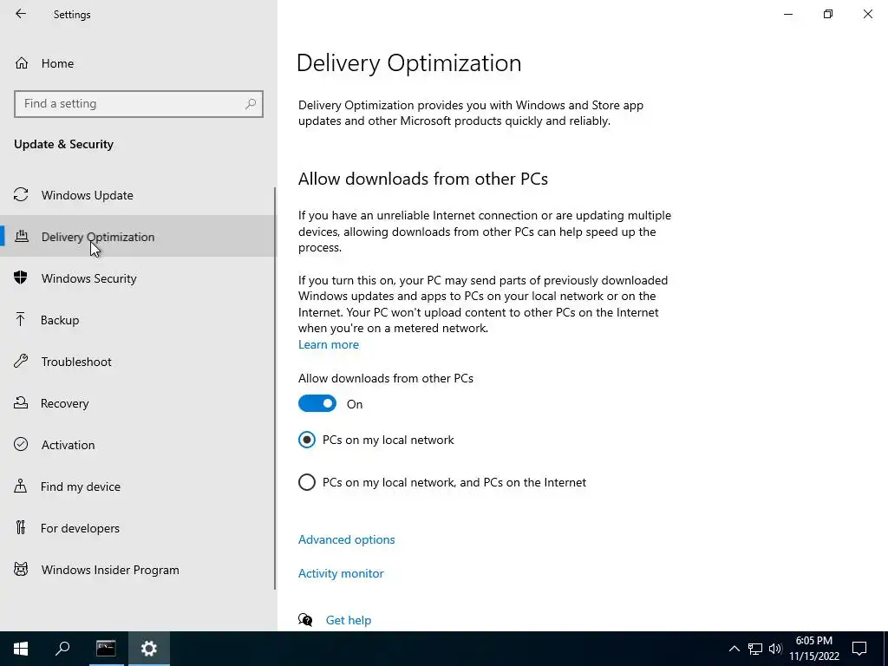Switch to Command Prompt taskbar app

tap(106, 649)
